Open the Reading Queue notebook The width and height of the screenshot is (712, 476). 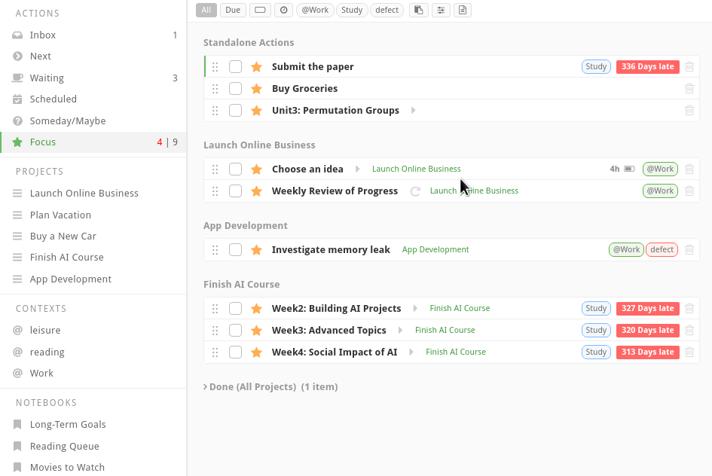point(64,447)
